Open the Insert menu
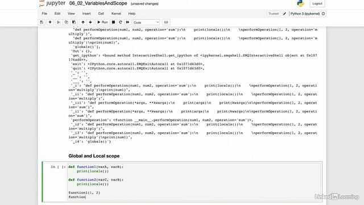The image size is (364, 205). click(86, 14)
